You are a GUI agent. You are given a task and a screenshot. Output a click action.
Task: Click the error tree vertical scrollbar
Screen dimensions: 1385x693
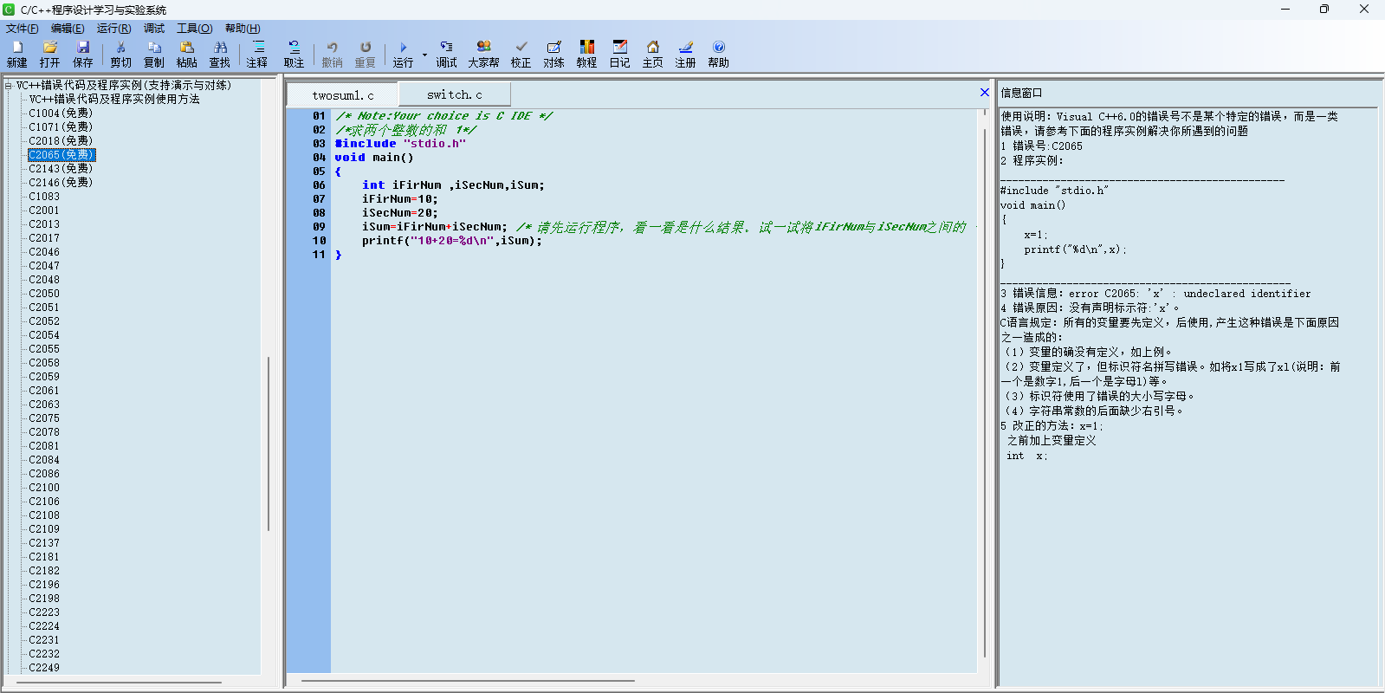[269, 442]
